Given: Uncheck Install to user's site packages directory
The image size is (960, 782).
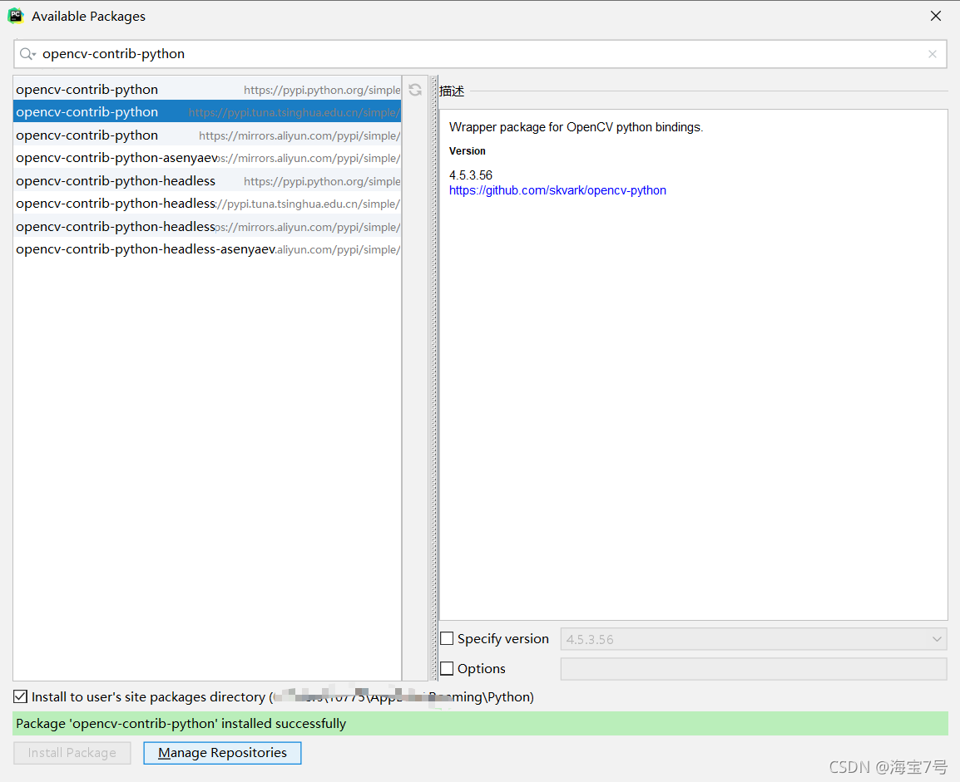Looking at the screenshot, I should click(20, 696).
